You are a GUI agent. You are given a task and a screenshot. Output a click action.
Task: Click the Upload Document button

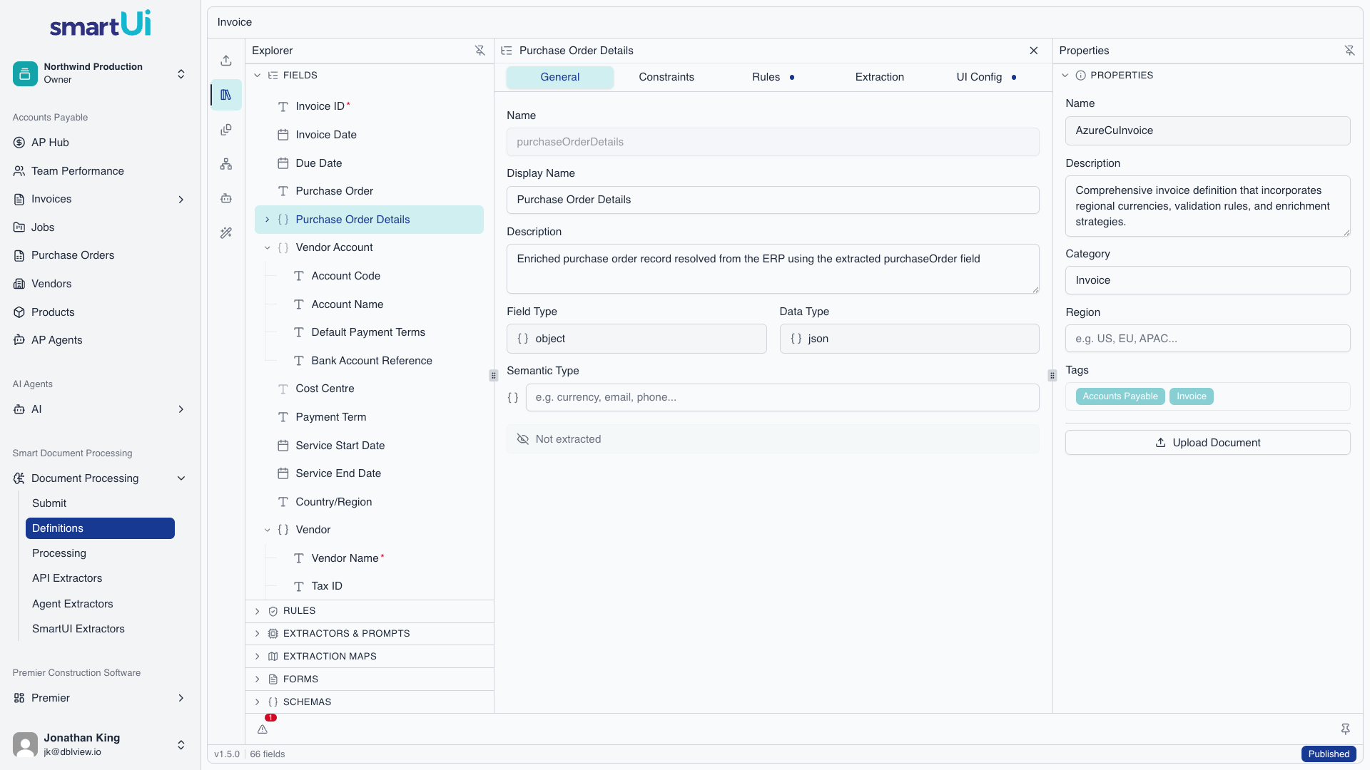(x=1207, y=443)
